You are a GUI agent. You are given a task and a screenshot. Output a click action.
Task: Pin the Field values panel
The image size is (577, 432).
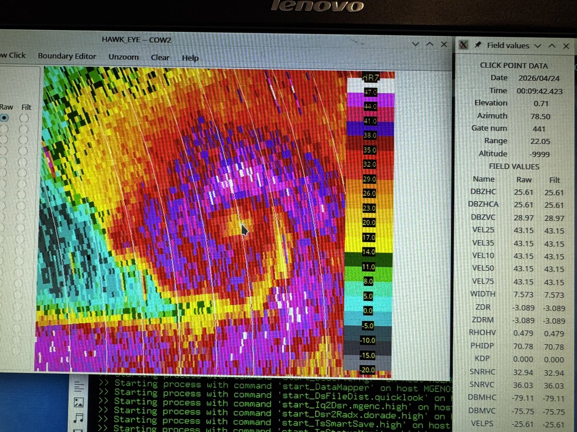[x=477, y=45]
